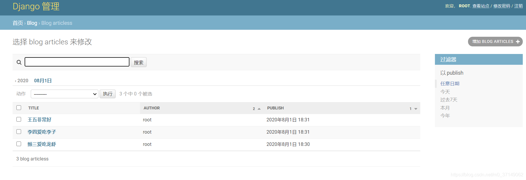Sort by AUTHOR column header
The height and width of the screenshot is (180, 526).
coord(152,108)
